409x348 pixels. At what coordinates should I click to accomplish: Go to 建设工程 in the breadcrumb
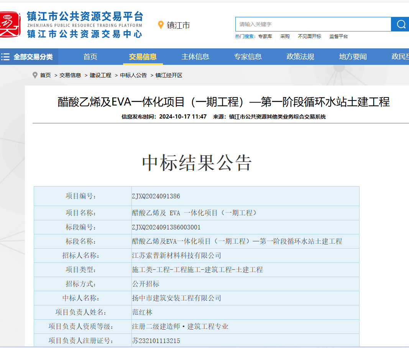100,75
